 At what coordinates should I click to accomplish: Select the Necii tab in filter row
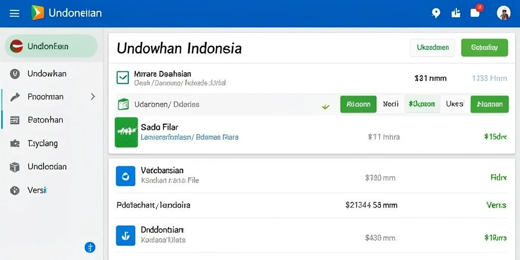pos(391,104)
